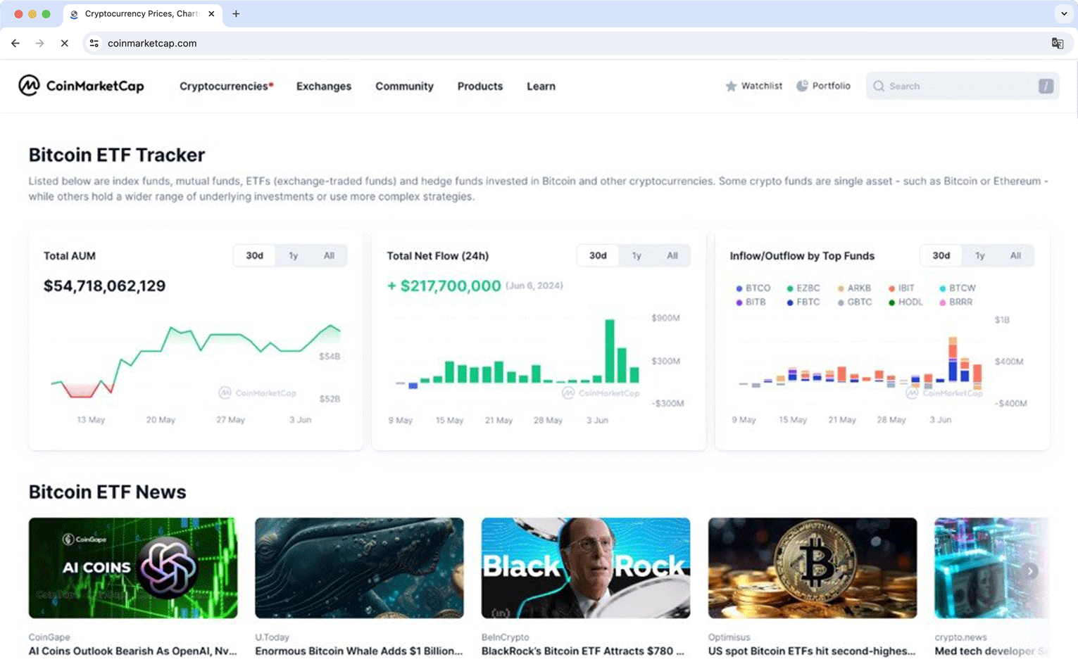Image resolution: width=1078 pixels, height=664 pixels.
Task: Click the search magnifier icon
Action: (879, 86)
